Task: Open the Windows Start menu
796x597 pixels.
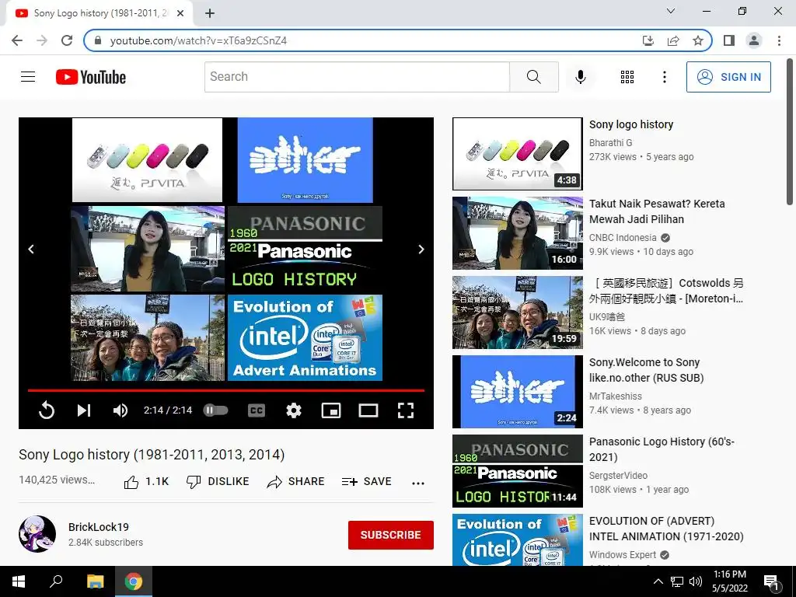Action: click(19, 581)
